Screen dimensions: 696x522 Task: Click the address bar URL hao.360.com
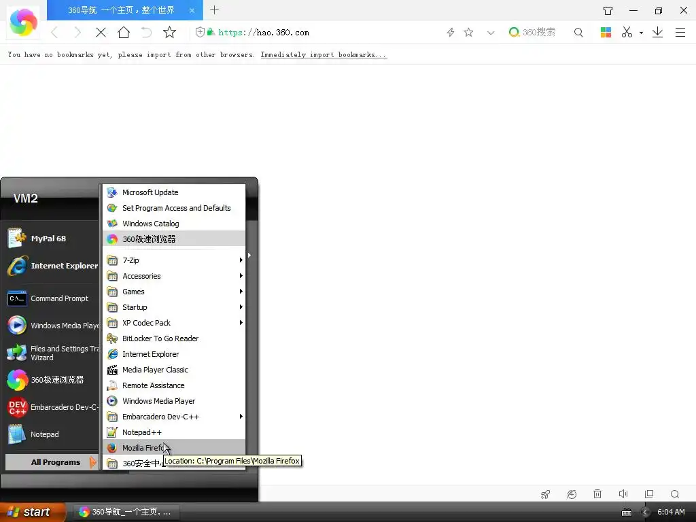coord(264,33)
